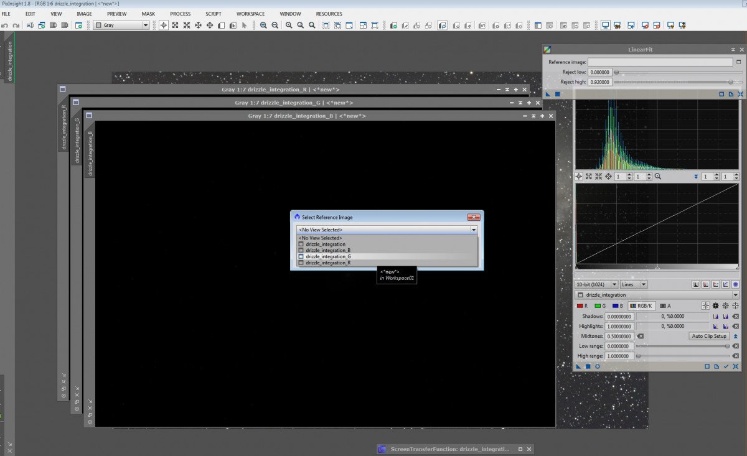
Task: Choose drizzle_integration_B in reference list
Action: [x=387, y=250]
